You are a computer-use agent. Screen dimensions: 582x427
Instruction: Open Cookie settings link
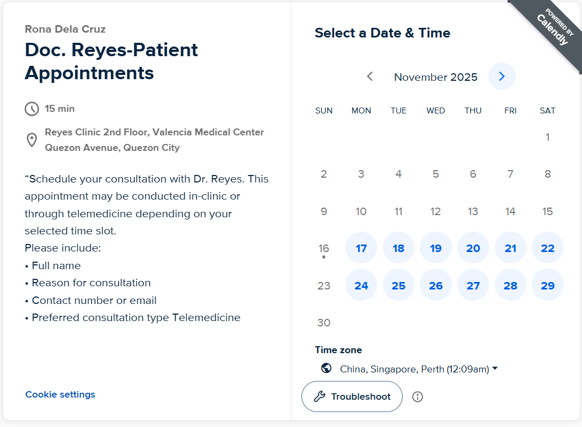(x=60, y=394)
